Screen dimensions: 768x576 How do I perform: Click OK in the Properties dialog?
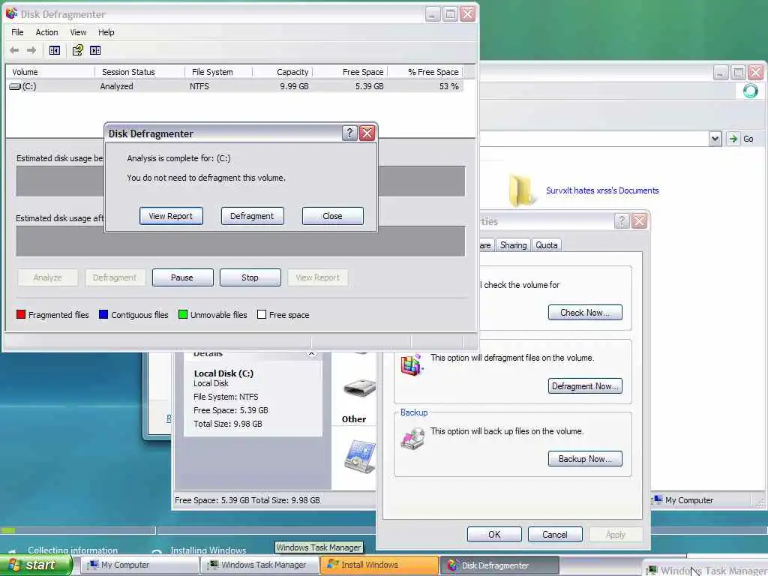click(494, 534)
